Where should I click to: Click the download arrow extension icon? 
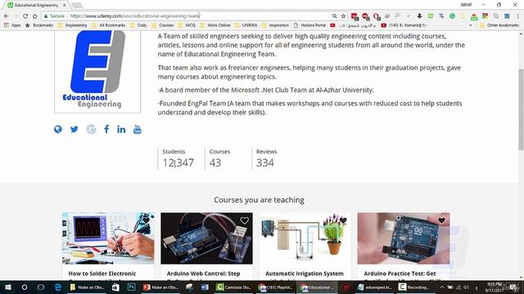[419, 16]
